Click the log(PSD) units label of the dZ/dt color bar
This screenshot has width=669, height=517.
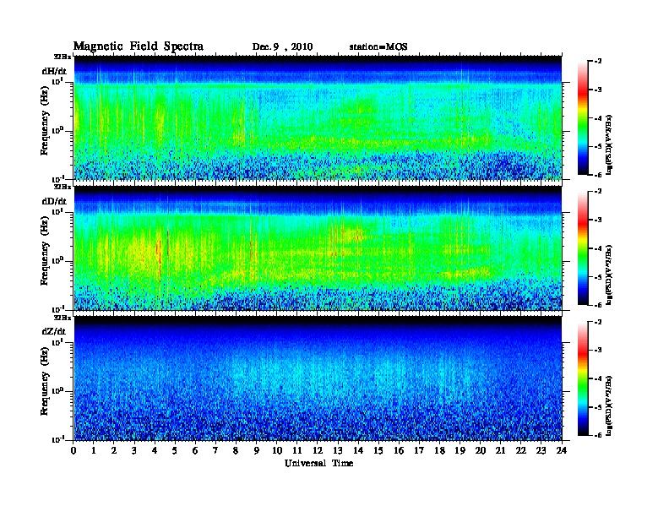tap(610, 405)
